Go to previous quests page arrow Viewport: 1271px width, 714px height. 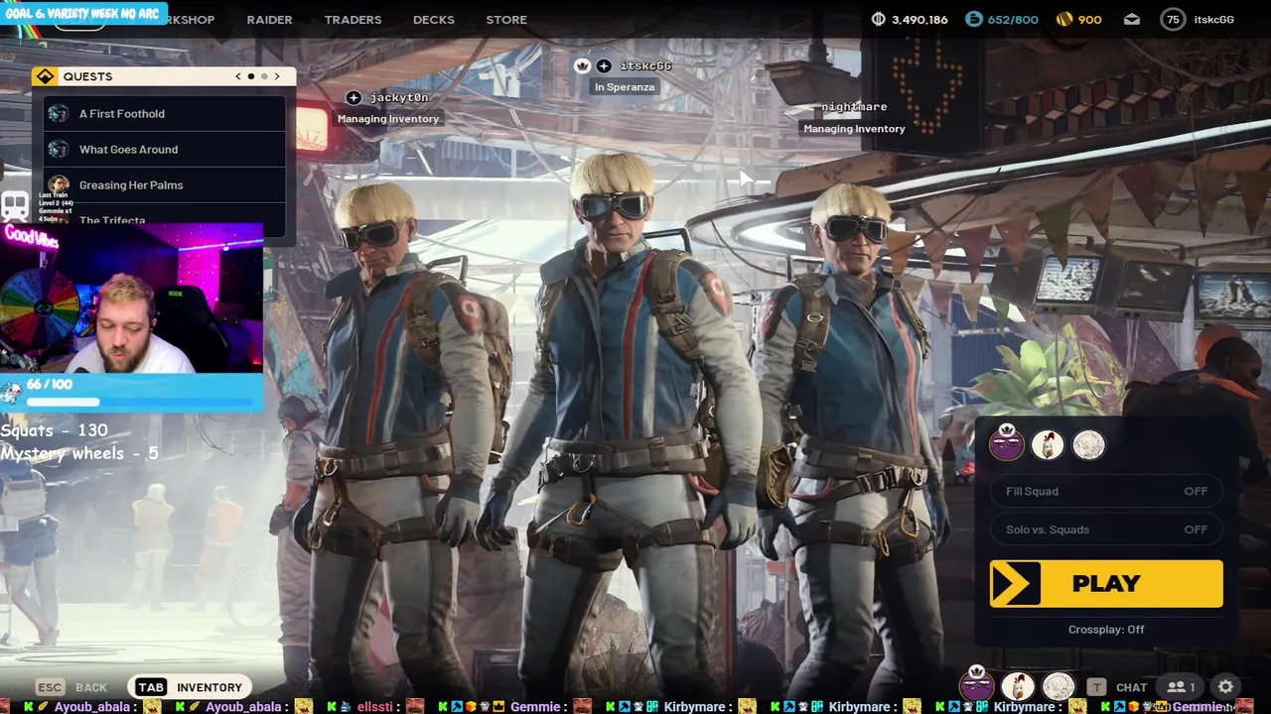click(x=238, y=76)
